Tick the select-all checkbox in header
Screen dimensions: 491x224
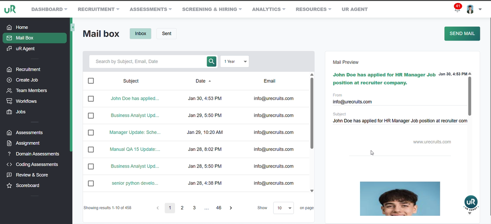(91, 81)
